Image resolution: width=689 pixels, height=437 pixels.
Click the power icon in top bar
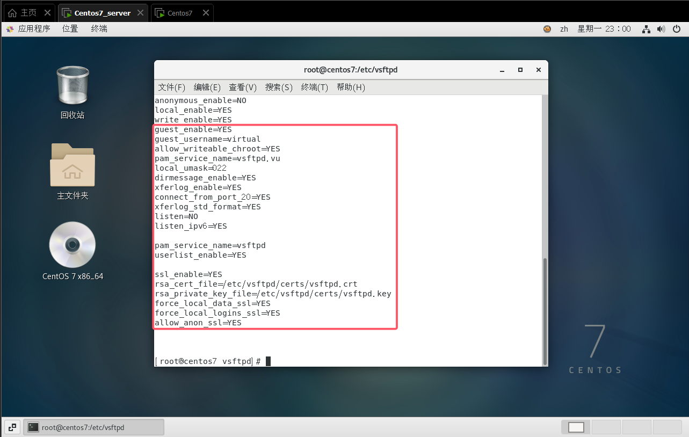(x=677, y=29)
